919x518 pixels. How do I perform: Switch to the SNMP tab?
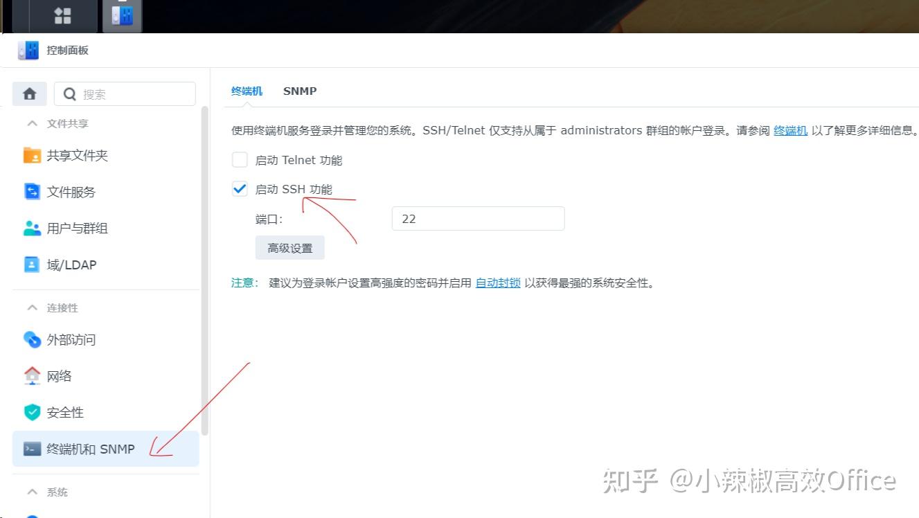click(300, 91)
